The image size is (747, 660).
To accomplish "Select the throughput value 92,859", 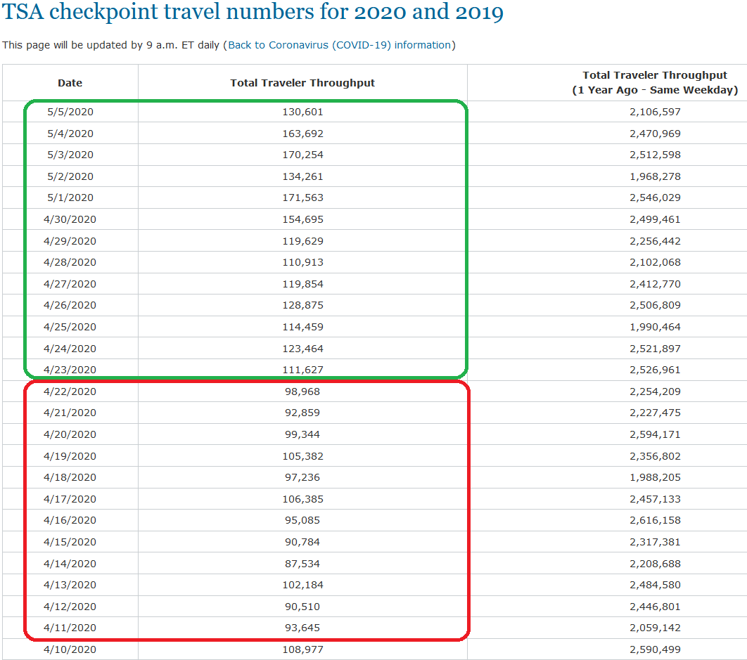I will 302,413.
